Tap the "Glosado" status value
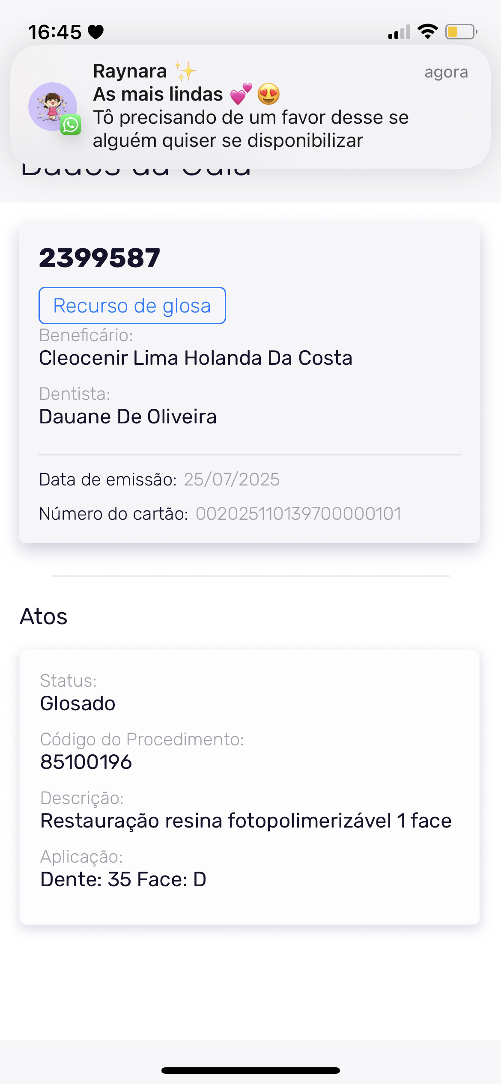This screenshot has height=1084, width=501. click(x=78, y=703)
